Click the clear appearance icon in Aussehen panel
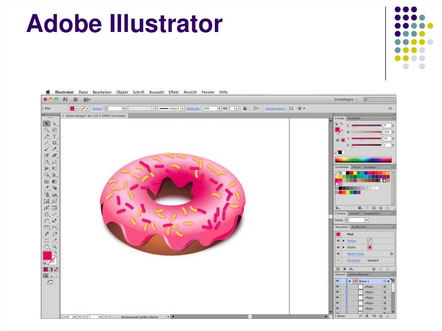Viewport: 442px width, 331px height. point(374,269)
